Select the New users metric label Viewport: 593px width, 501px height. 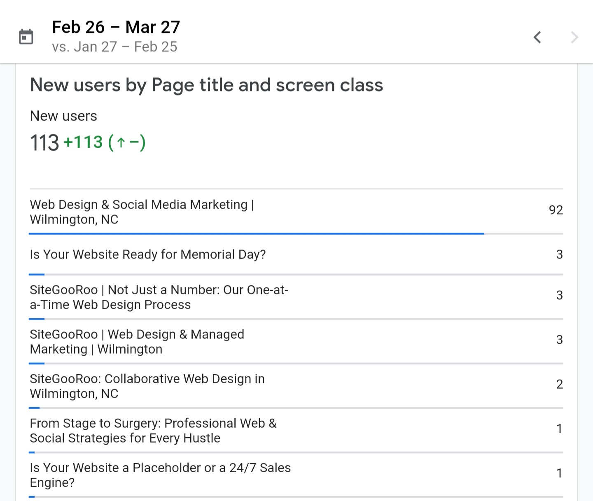tap(63, 116)
